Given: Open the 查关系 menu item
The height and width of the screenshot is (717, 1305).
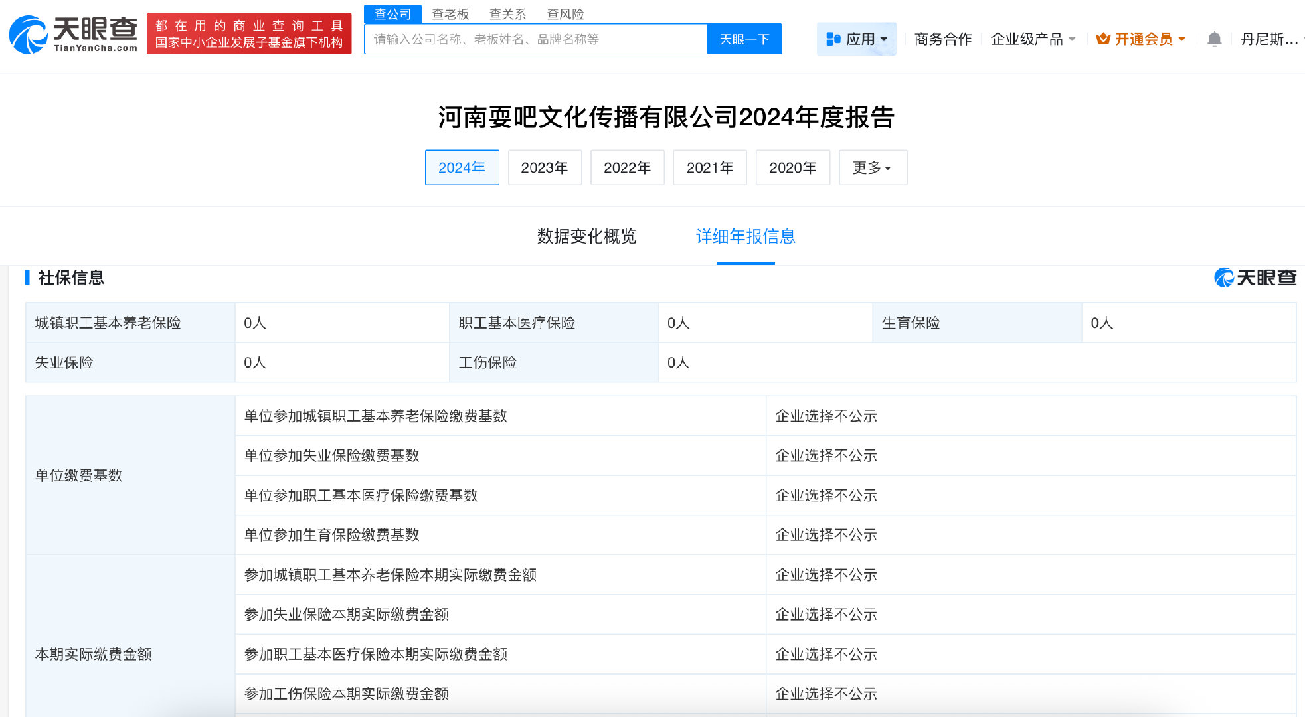Looking at the screenshot, I should [507, 13].
